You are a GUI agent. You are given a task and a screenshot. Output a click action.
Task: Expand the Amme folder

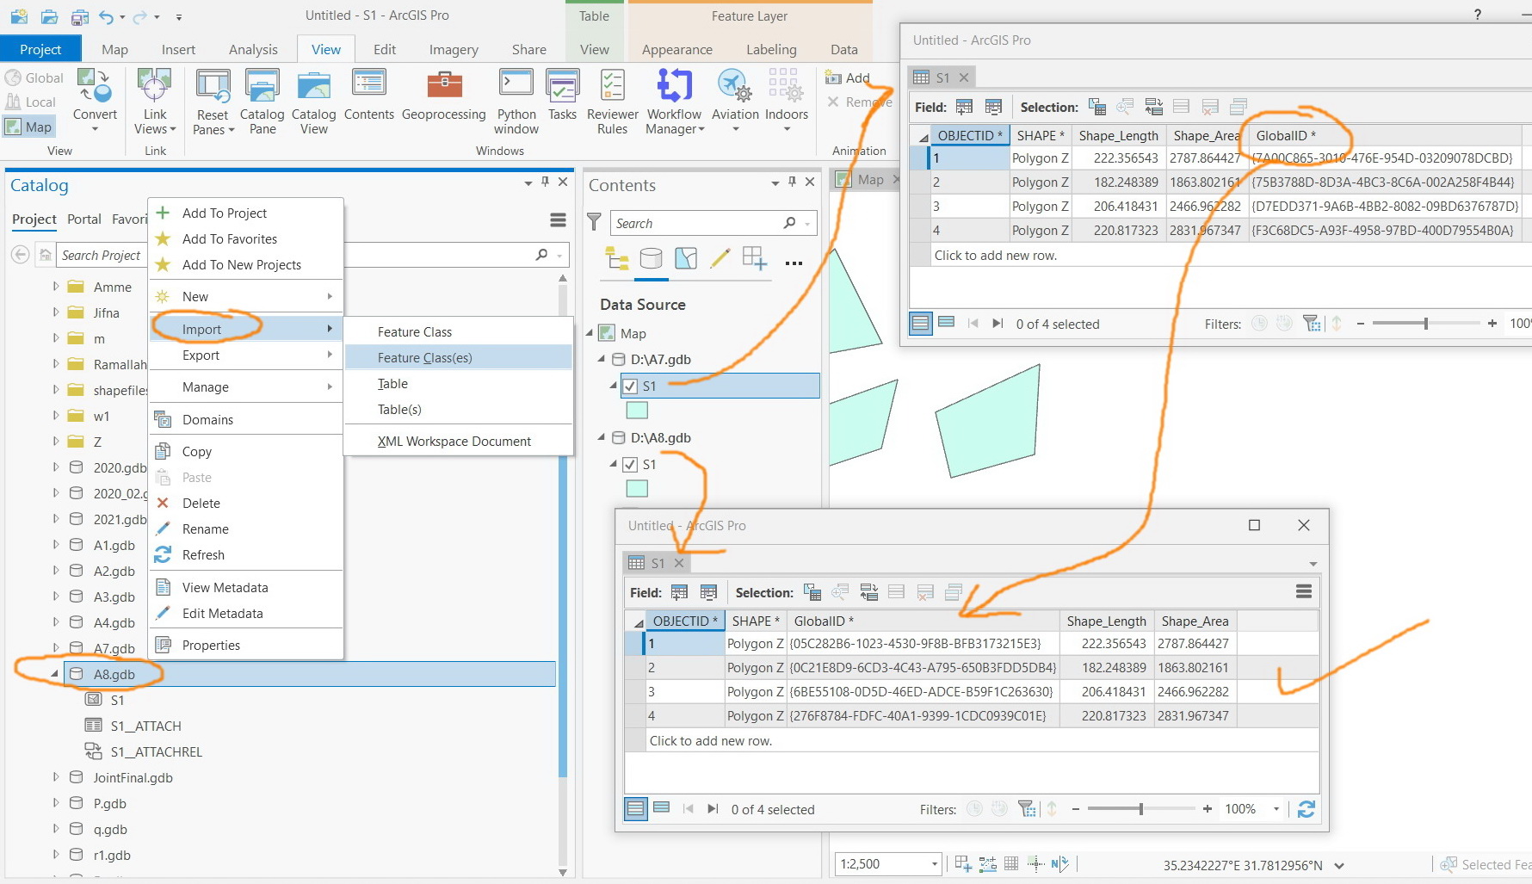coord(55,287)
